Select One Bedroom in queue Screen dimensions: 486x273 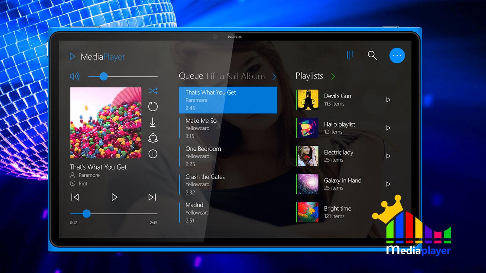(x=228, y=156)
